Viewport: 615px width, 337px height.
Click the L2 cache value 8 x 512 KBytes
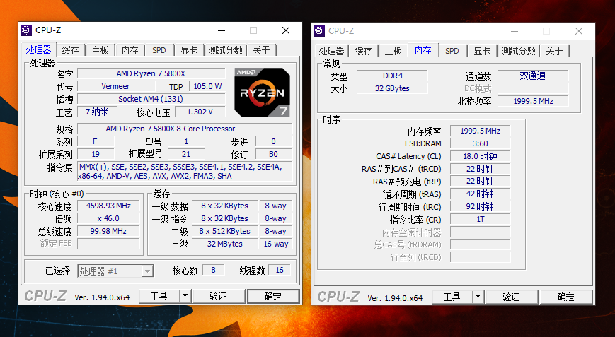[x=225, y=231]
